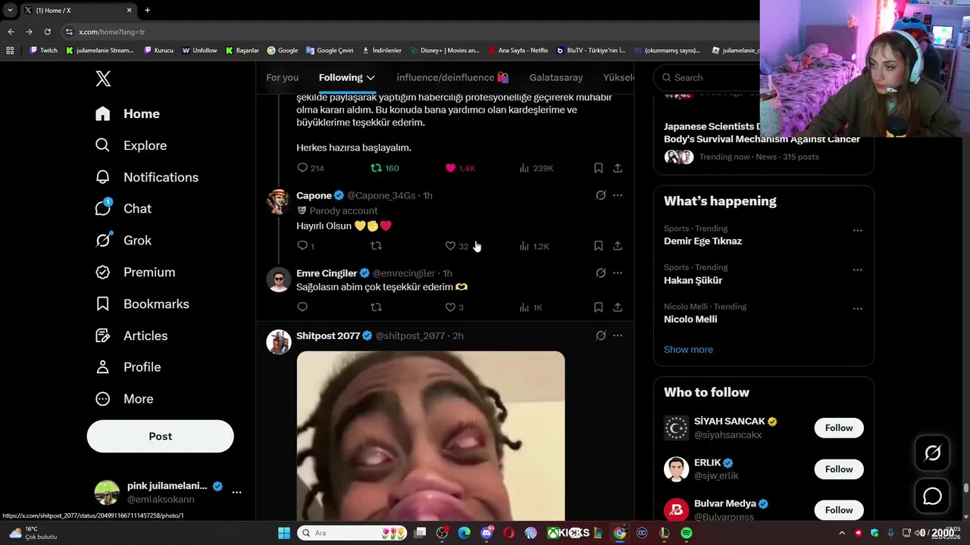This screenshot has width=970, height=545.
Task: Click the Post button
Action: [160, 436]
